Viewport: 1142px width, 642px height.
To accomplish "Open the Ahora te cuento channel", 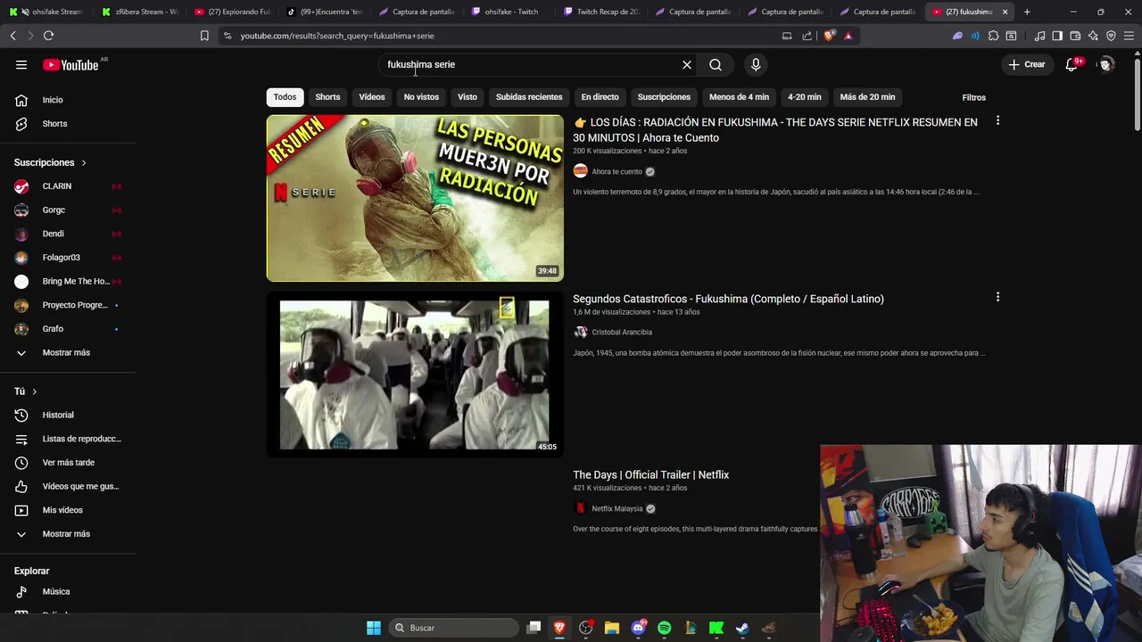I will pos(617,171).
